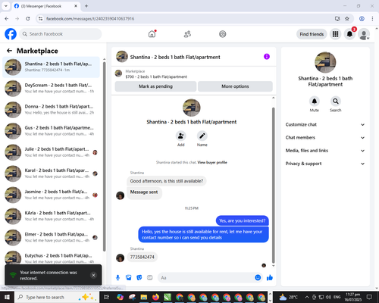Click the phone number message 7735842474
The image size is (379, 303).
[143, 257]
